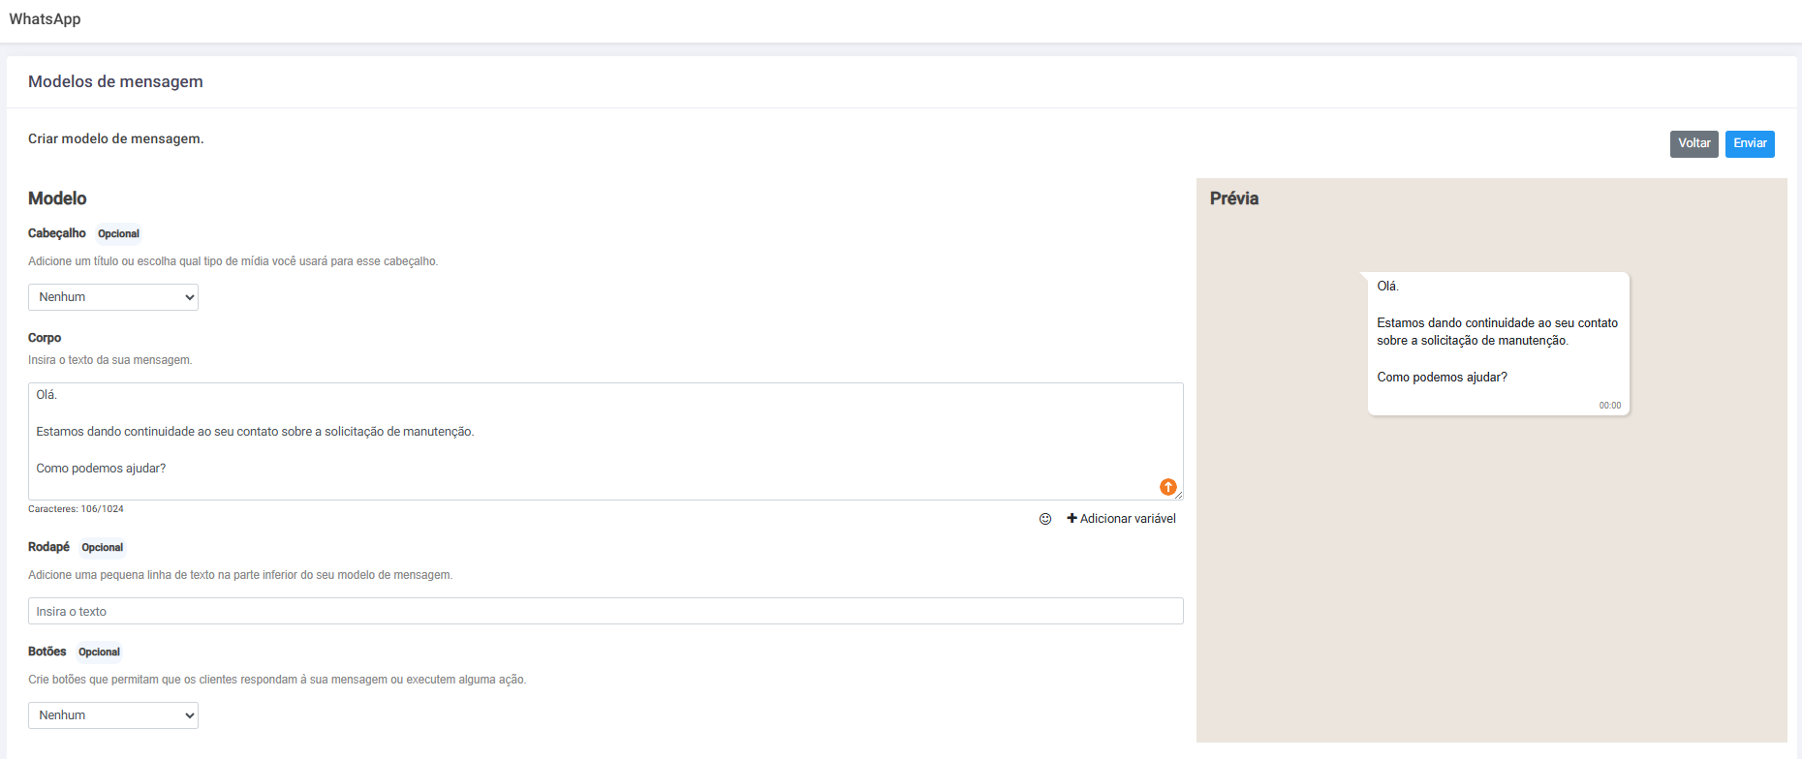Click the Opcional badge next to Cabeçalho
Image resolution: width=1802 pixels, height=759 pixels.
118,233
